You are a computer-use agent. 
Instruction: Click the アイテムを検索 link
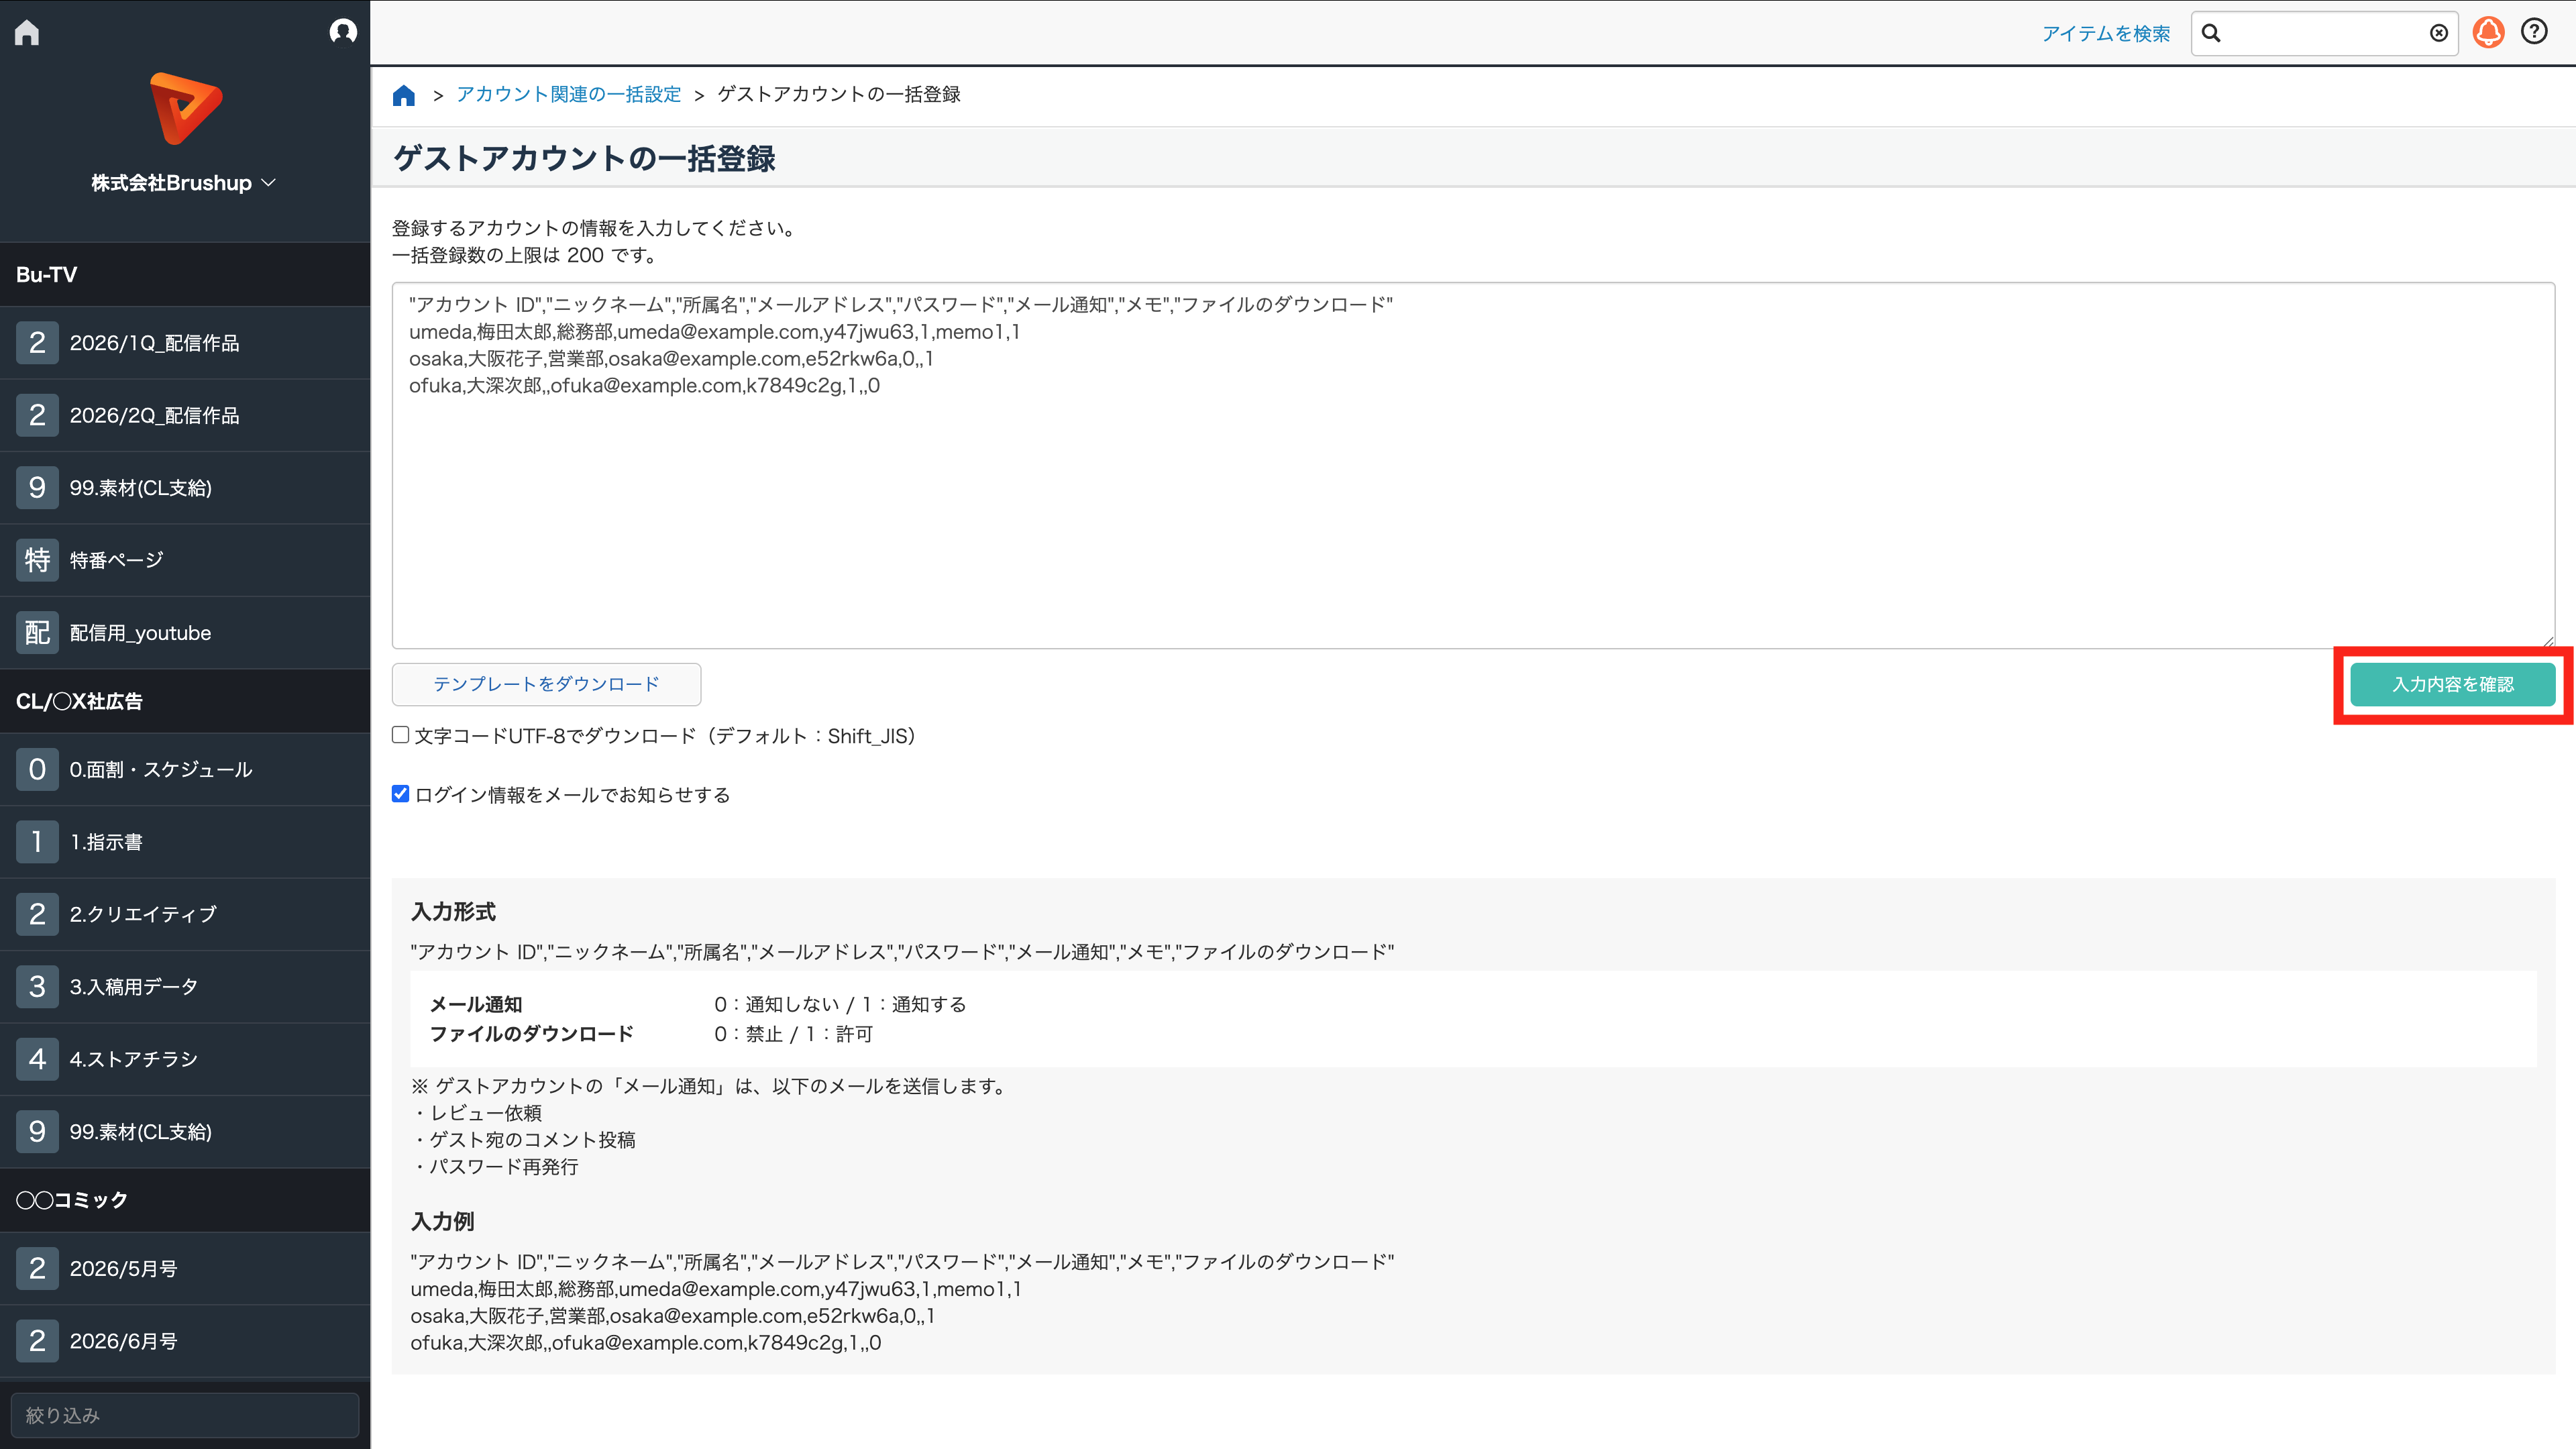(2106, 34)
